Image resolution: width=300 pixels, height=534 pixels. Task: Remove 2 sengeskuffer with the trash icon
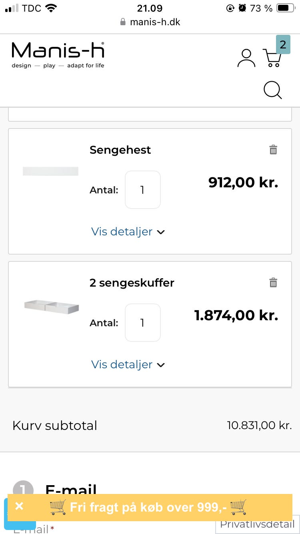tap(273, 283)
